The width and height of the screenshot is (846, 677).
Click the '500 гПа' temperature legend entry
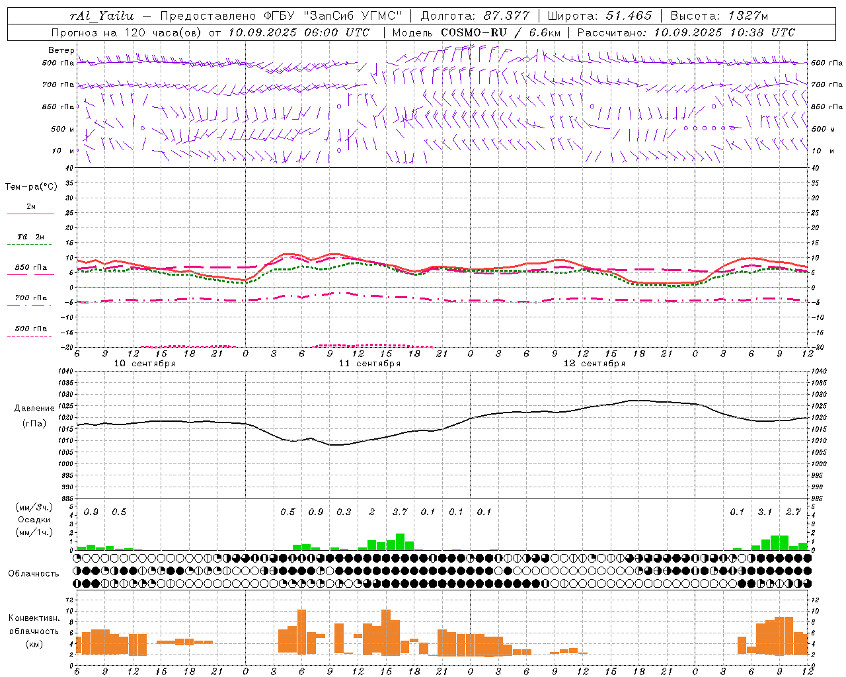31,329
